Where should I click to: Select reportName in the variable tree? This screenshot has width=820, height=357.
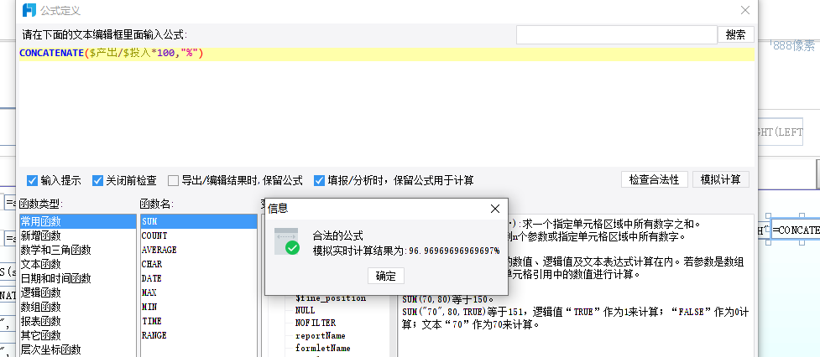coord(320,335)
